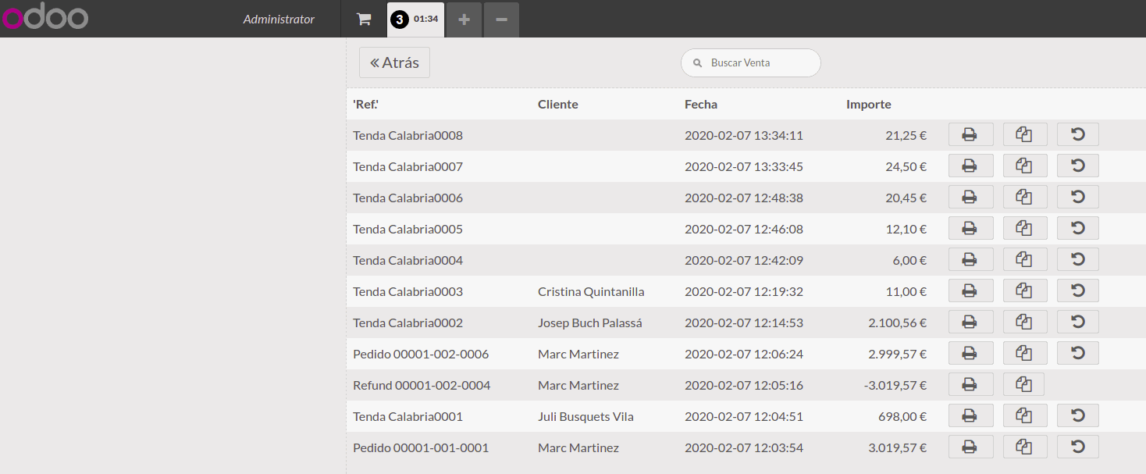This screenshot has height=474, width=1146.
Task: Select date 2020-02-07 12:03:54
Action: (744, 447)
